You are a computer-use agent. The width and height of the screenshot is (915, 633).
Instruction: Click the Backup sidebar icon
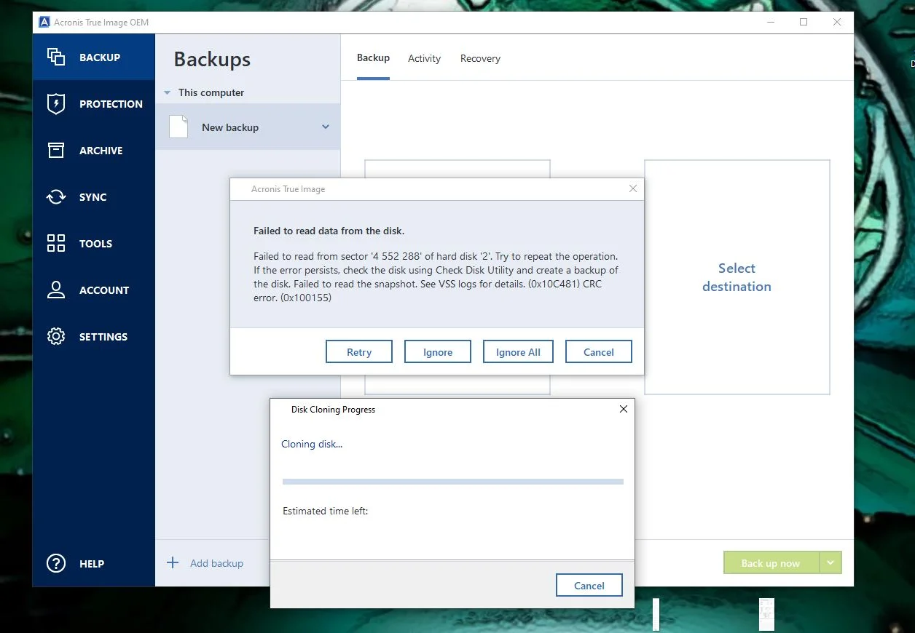(x=56, y=57)
